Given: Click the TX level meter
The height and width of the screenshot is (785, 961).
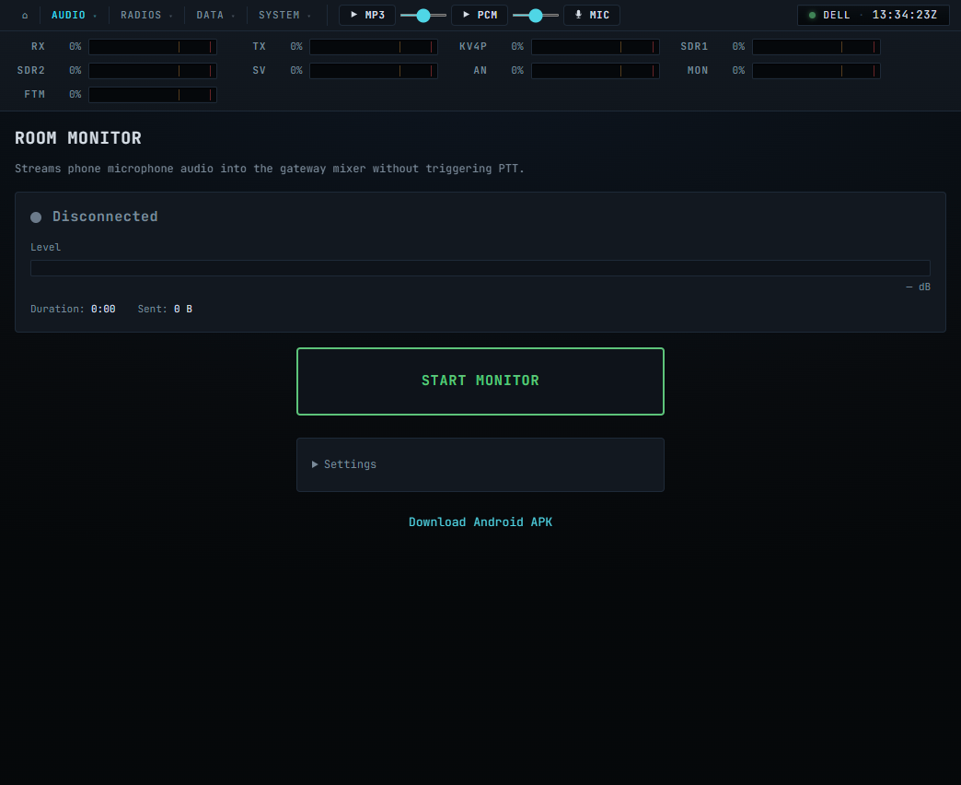Looking at the screenshot, I should (374, 47).
